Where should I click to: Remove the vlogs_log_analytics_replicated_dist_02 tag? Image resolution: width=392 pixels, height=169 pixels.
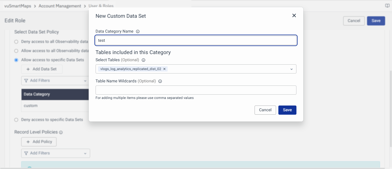click(164, 69)
